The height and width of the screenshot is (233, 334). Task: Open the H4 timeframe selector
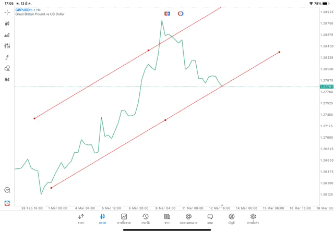click(7, 80)
